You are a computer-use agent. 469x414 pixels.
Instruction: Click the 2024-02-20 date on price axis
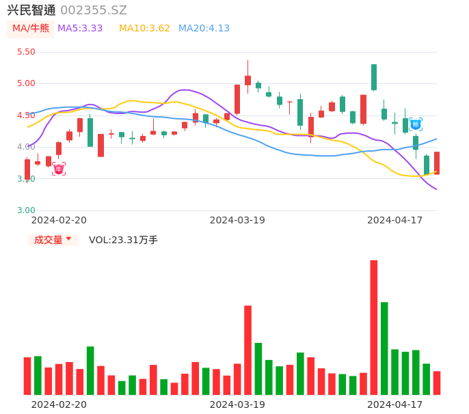point(59,220)
